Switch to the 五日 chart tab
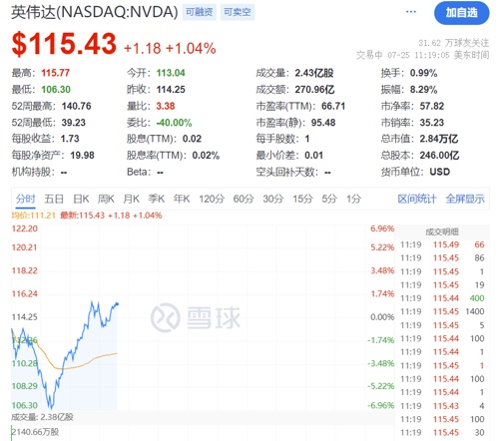The image size is (499, 441). [54, 199]
